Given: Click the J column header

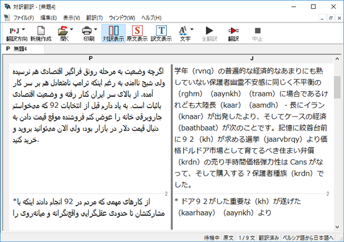Looking at the screenshot, I should [x=252, y=58].
